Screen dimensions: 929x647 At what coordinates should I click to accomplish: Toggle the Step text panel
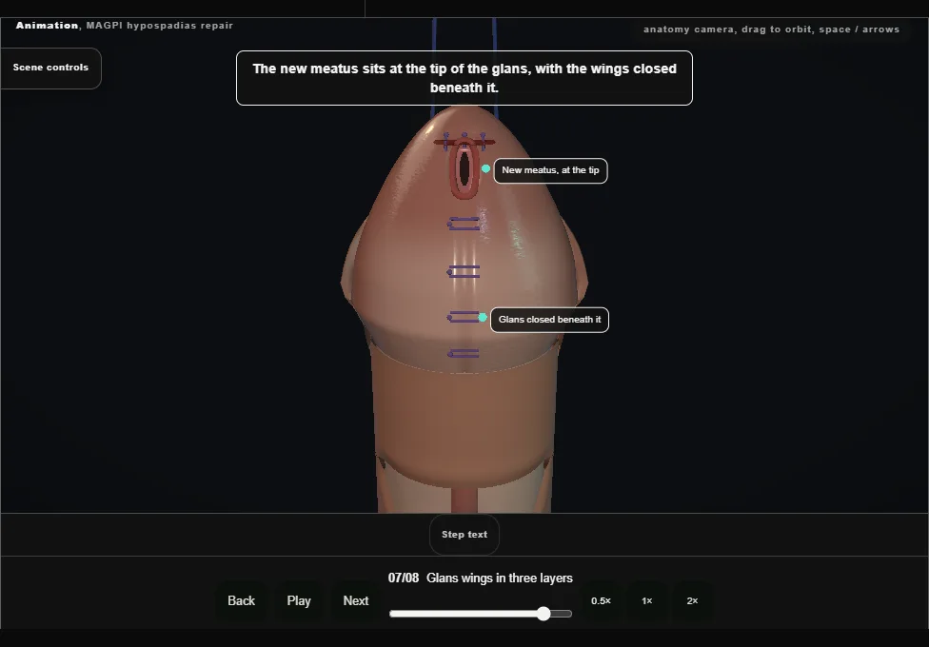pyautogui.click(x=464, y=535)
